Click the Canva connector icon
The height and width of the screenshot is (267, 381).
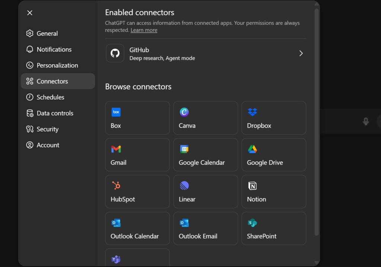pyautogui.click(x=205, y=118)
